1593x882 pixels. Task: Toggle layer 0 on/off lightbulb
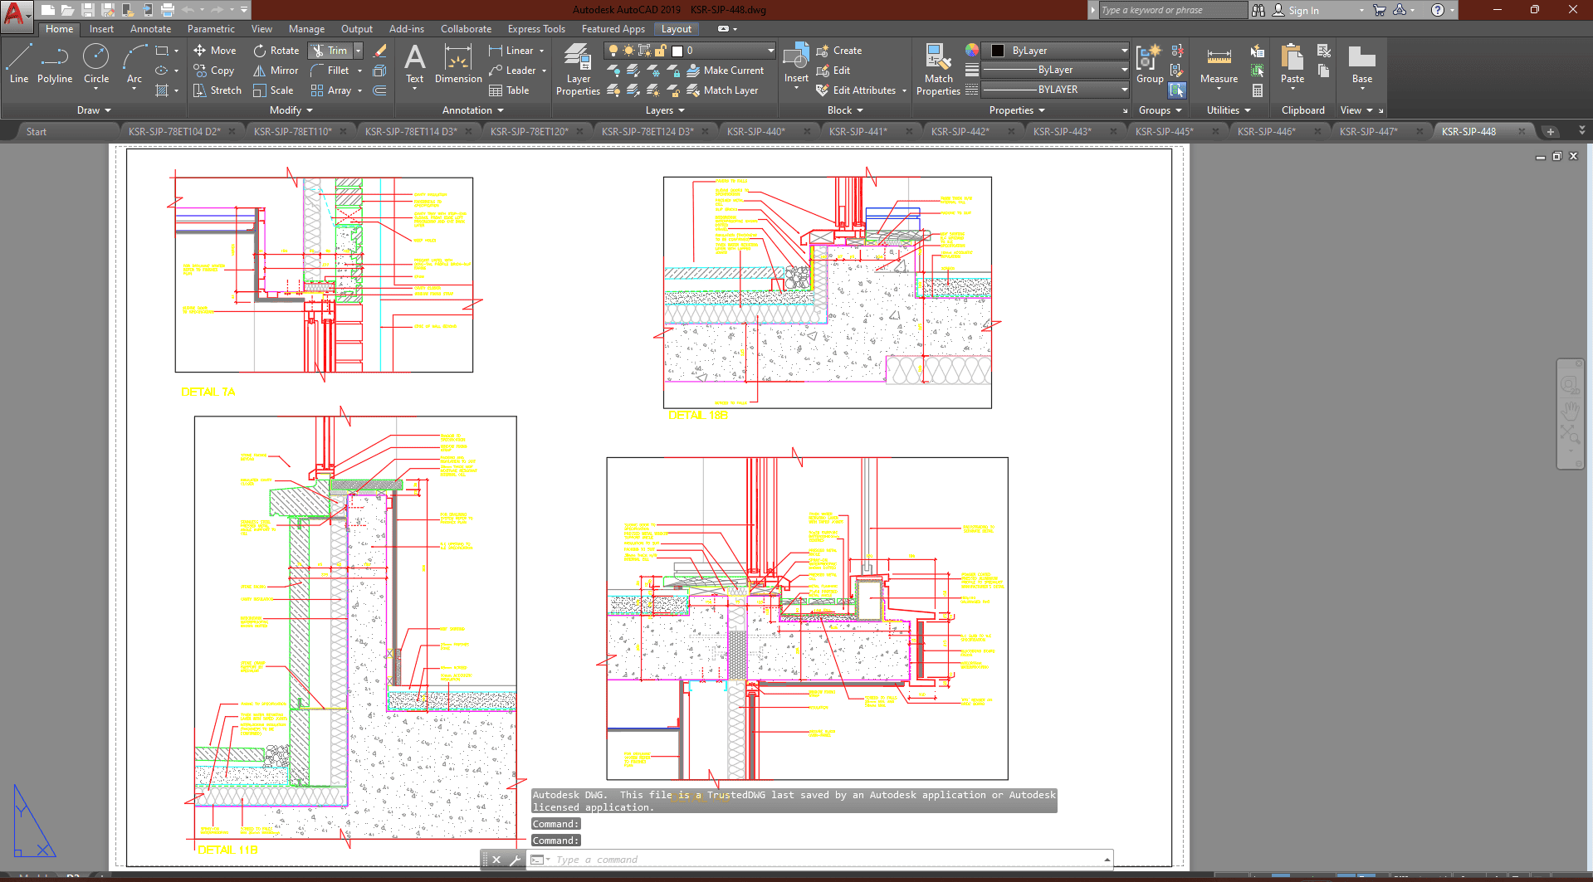pos(613,51)
